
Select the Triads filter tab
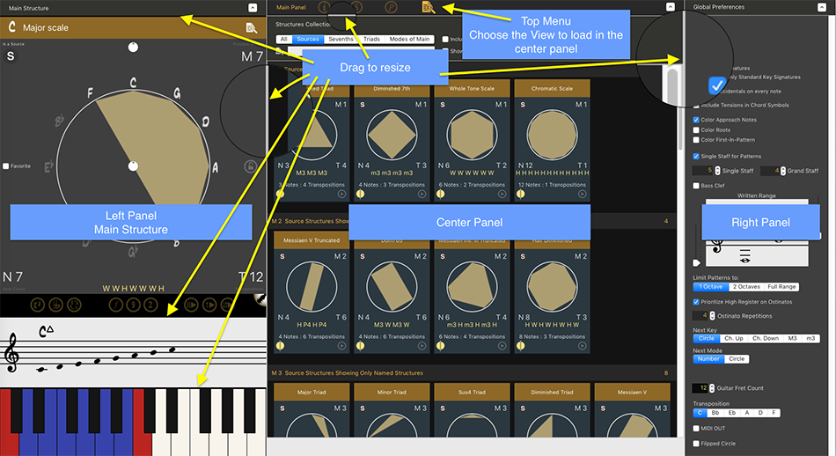pyautogui.click(x=371, y=39)
